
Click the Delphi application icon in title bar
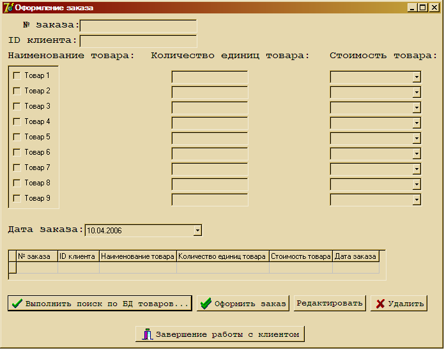click(8, 8)
